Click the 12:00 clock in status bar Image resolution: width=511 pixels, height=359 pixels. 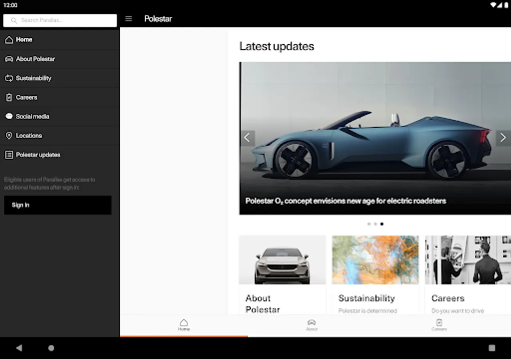(x=10, y=5)
